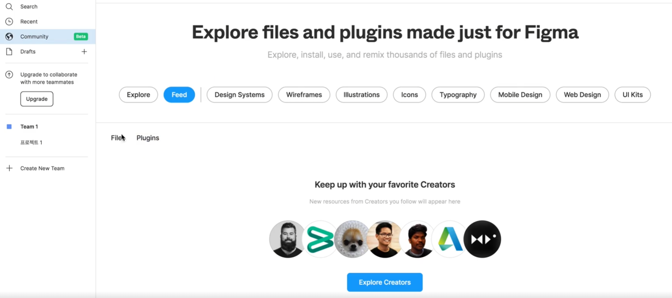Viewport: 672px width, 298px height.
Task: Switch to the Plugins tab
Action: point(148,138)
